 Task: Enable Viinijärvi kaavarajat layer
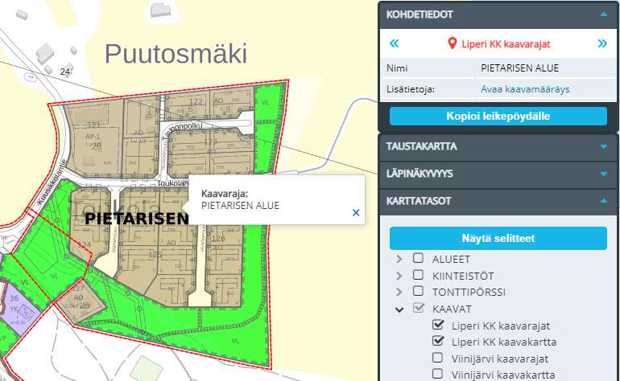coord(437,358)
